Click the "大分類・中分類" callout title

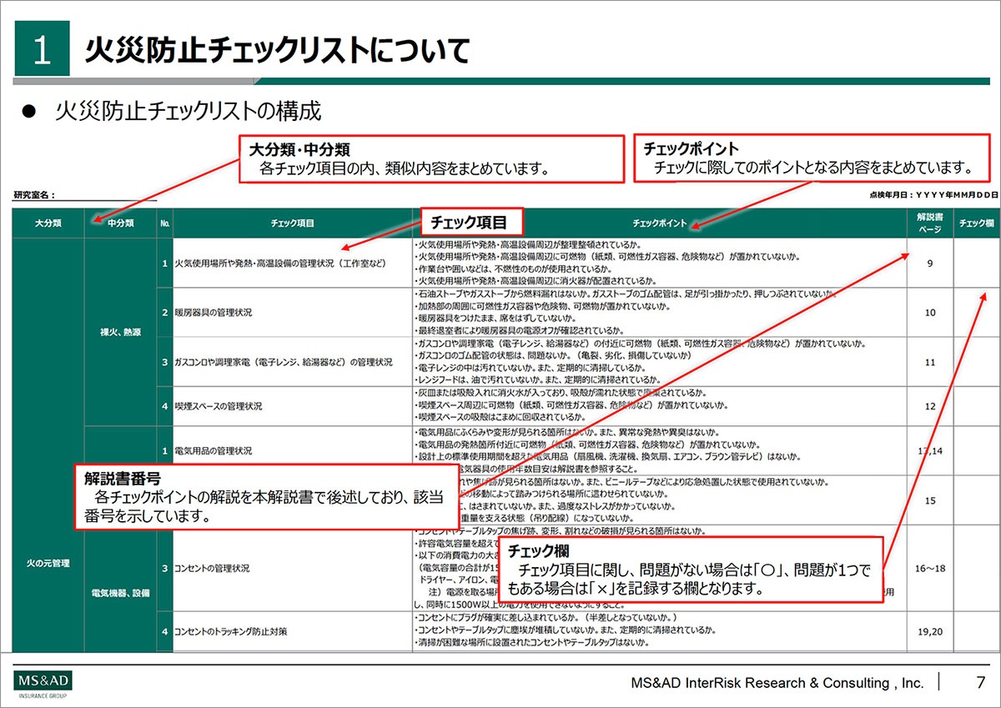click(x=299, y=150)
